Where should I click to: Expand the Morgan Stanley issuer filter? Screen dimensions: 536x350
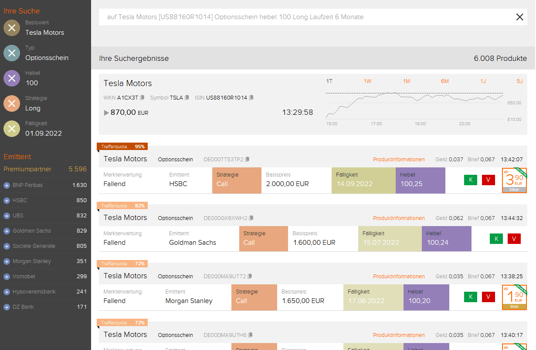7,261
